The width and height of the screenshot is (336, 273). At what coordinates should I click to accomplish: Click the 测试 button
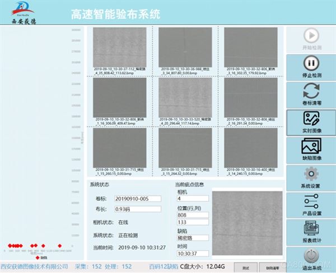click(x=246, y=268)
